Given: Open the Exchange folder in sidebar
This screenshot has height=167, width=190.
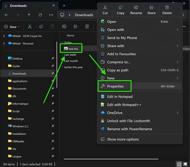Looking at the screenshot, I should coord(18,119).
